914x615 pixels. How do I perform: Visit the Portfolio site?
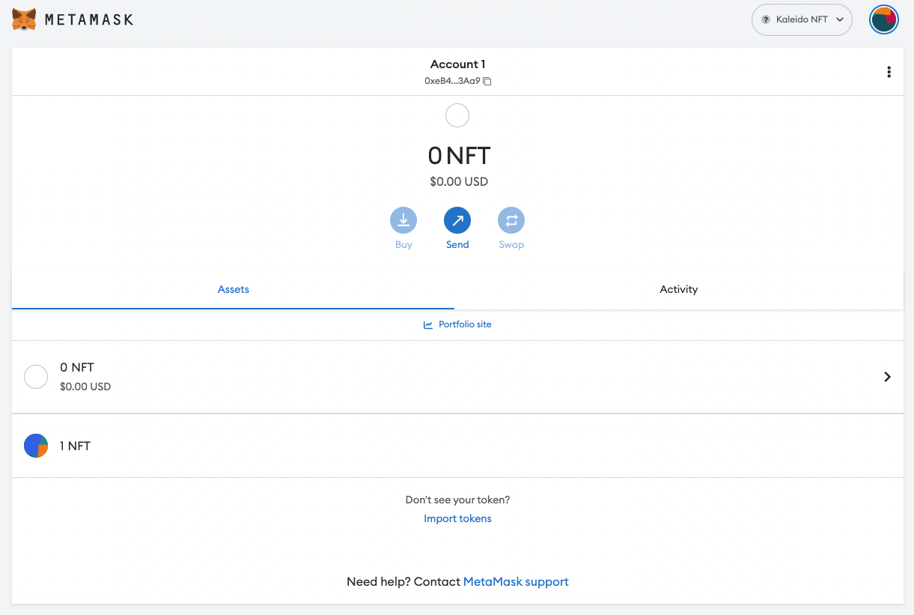point(464,324)
